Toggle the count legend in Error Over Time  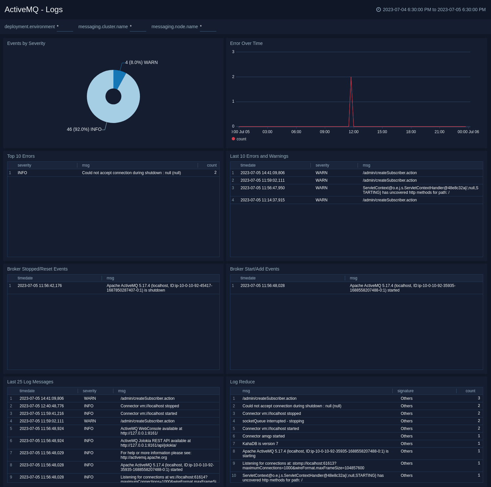(x=239, y=139)
